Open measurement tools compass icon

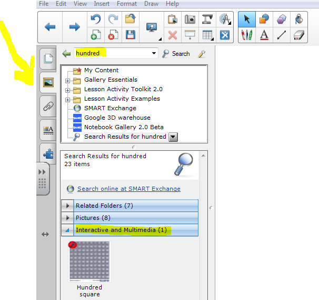click(x=225, y=19)
